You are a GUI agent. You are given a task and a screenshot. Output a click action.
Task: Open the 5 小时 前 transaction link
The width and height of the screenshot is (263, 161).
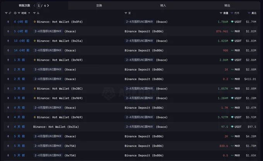20,31
